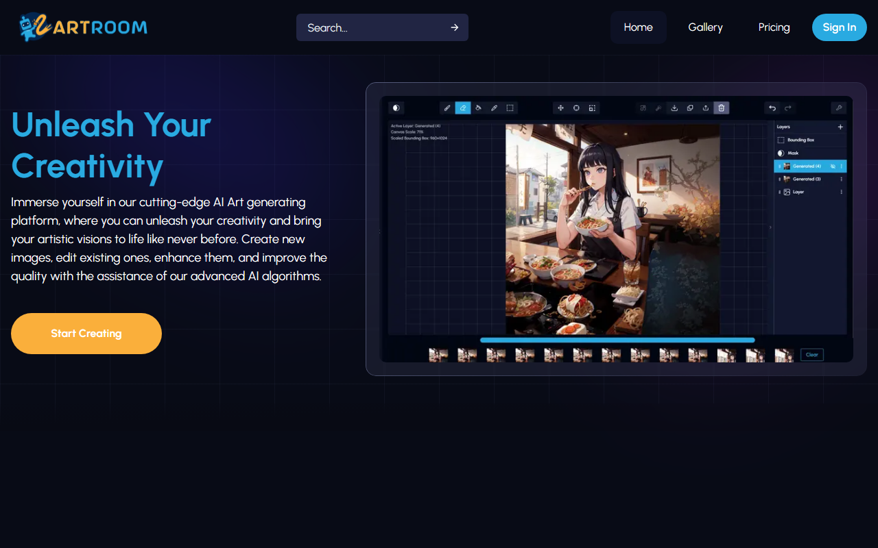Viewport: 878px width, 548px height.
Task: Click the Layers panel title
Action: tap(783, 127)
